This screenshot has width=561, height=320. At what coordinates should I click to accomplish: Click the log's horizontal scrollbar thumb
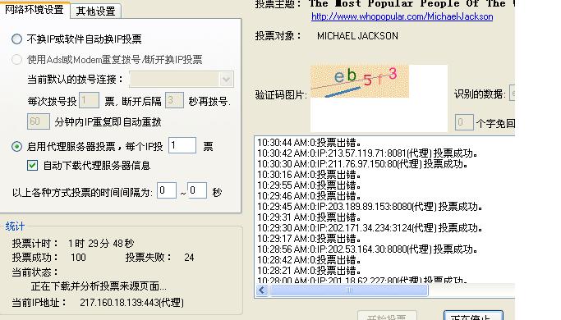point(348,290)
